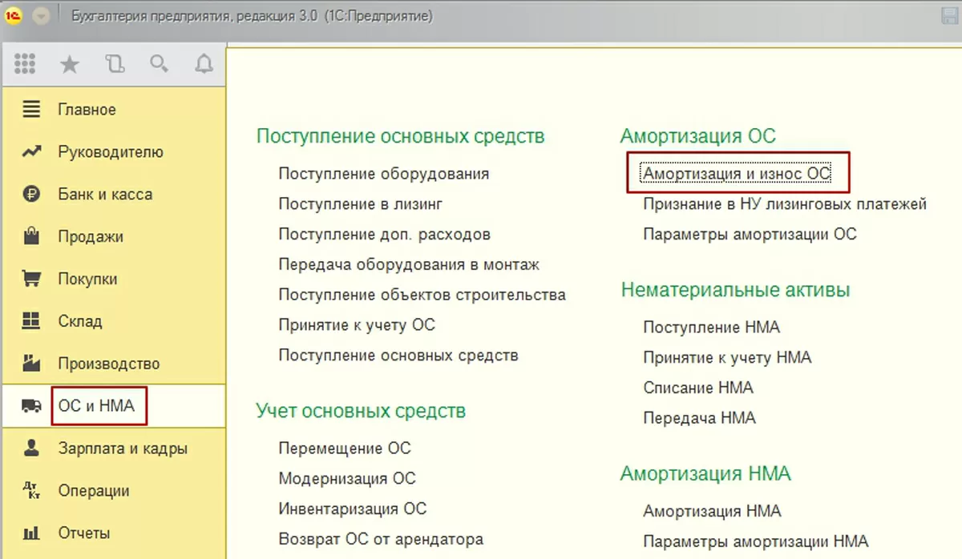The height and width of the screenshot is (559, 962).
Task: Go to the Операции section
Action: (94, 491)
